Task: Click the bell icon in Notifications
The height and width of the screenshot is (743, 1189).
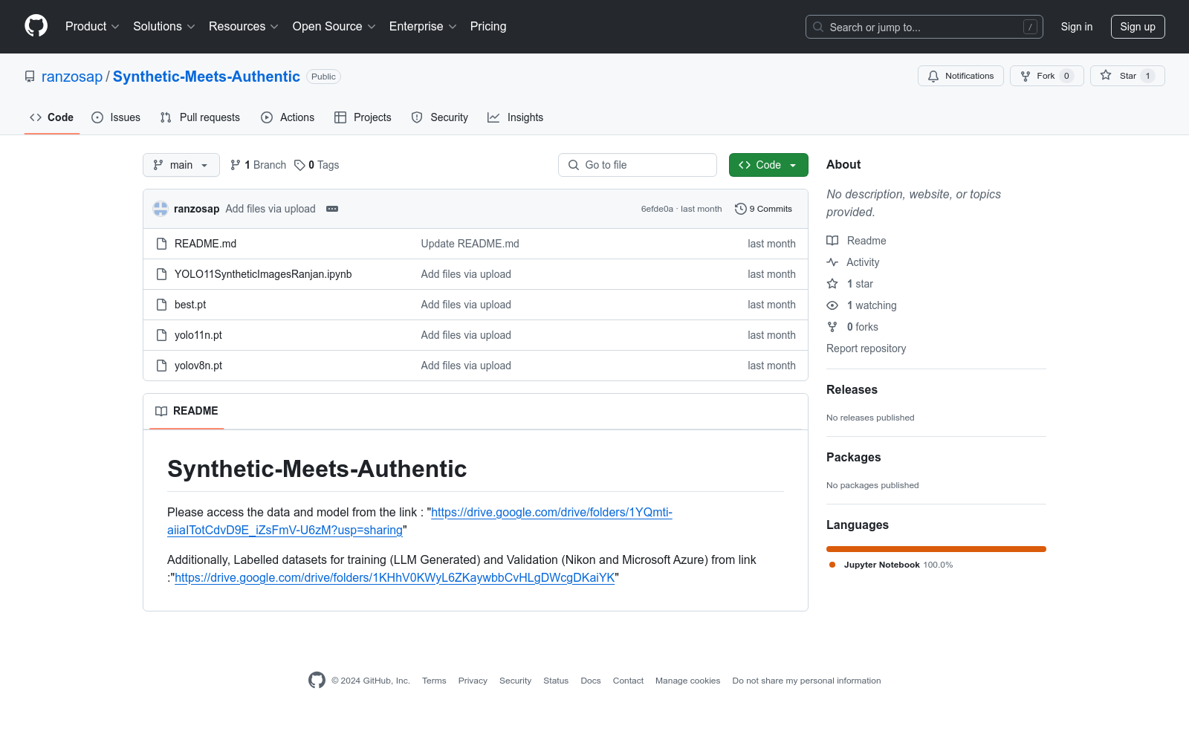Action: [x=933, y=76]
